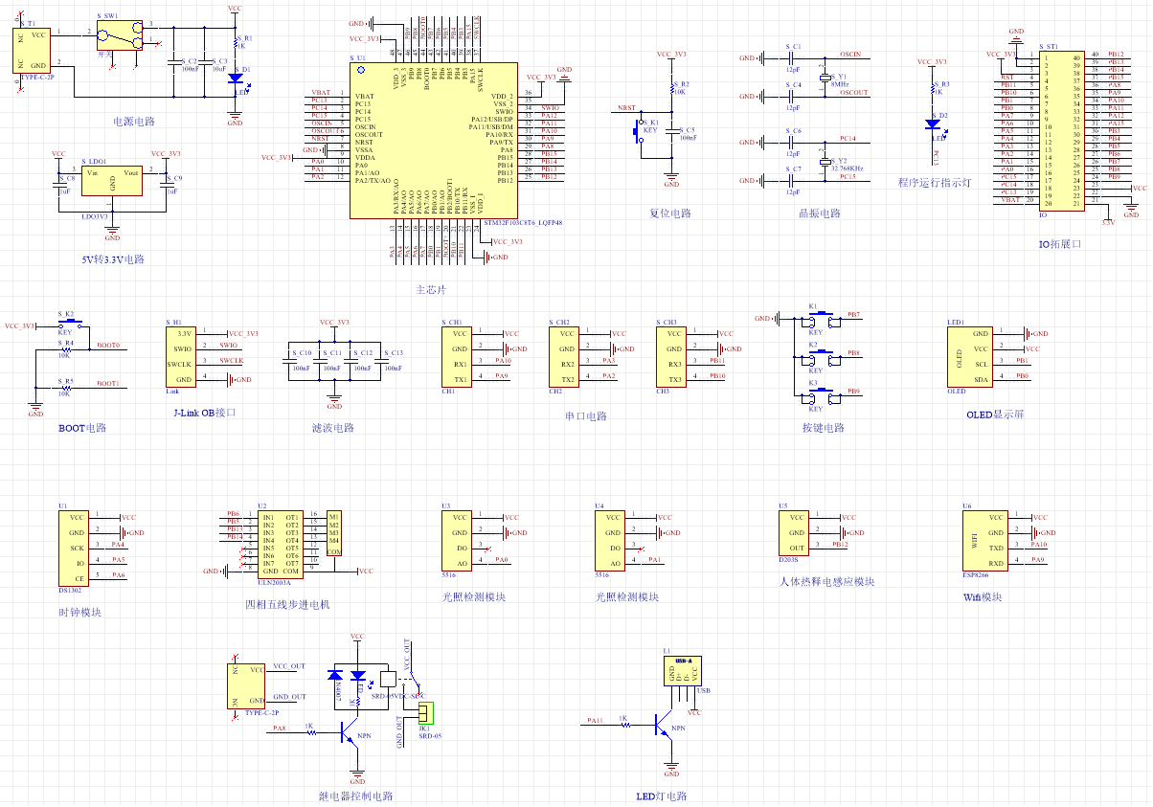Click the 主芯片 section title
This screenshot has height=807, width=1153.
(432, 289)
